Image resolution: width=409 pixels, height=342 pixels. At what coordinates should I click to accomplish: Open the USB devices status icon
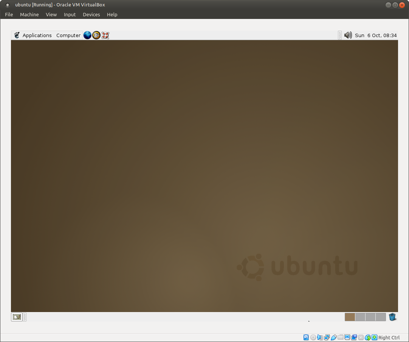coord(334,337)
